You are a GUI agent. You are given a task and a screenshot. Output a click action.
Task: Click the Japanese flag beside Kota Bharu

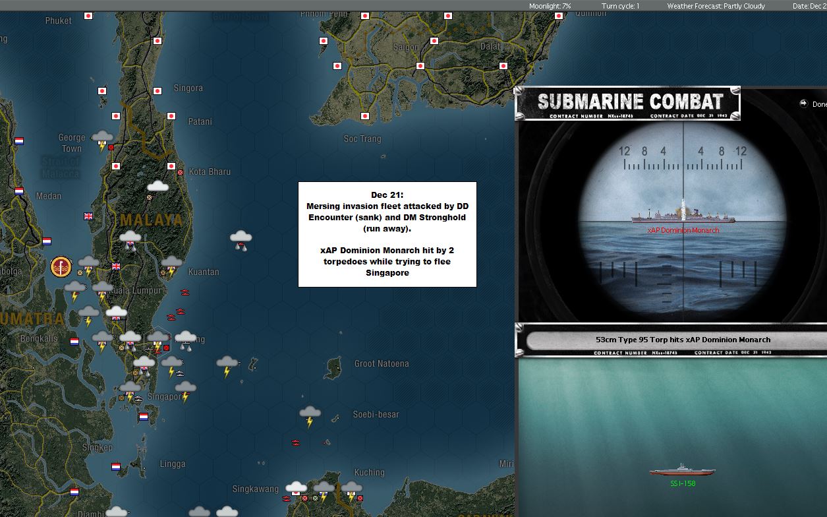point(171,166)
